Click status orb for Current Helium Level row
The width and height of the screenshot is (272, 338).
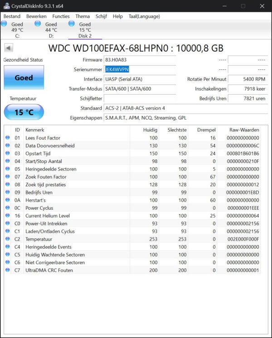(x=8, y=215)
